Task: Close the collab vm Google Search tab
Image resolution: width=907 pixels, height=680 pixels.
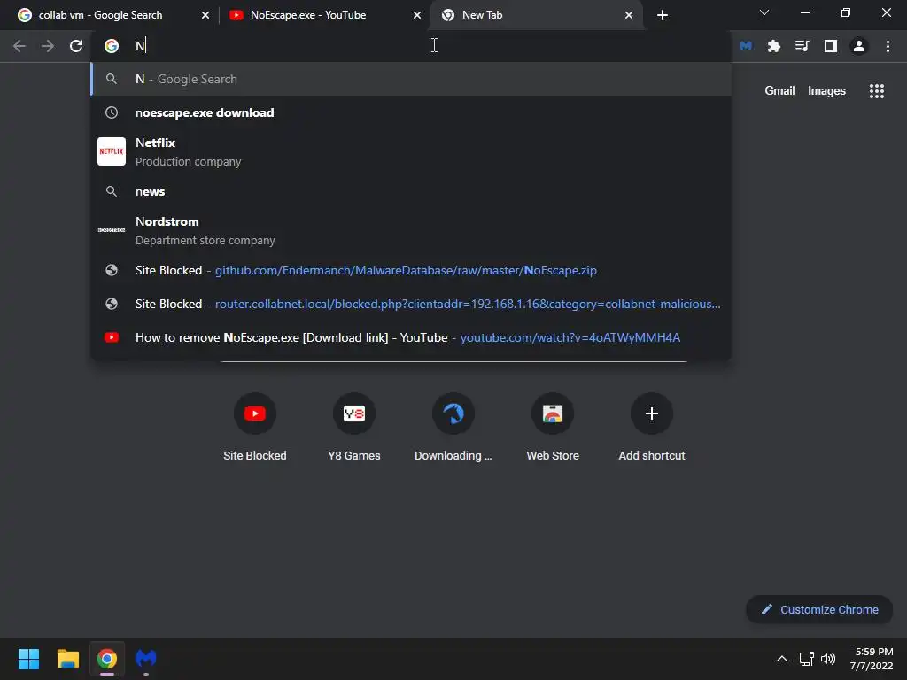Action: coord(205,15)
